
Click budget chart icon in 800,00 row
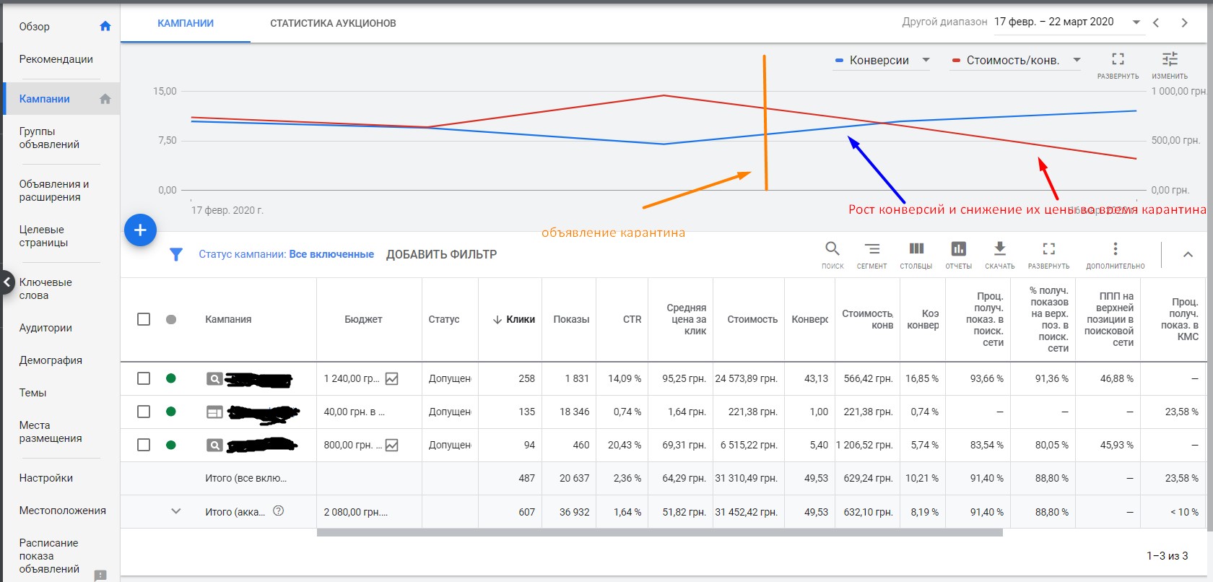392,445
